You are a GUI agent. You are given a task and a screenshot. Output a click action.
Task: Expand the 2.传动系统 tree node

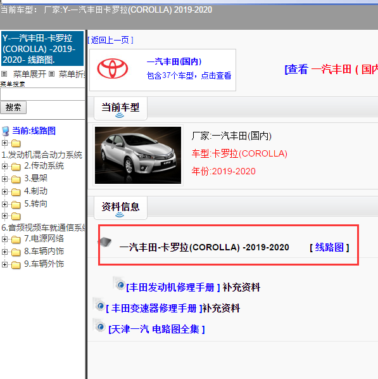coord(4,166)
